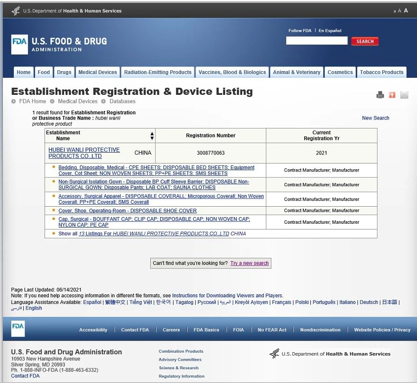Image resolution: width=417 pixels, height=383 pixels.
Task: Click the printer icon
Action: tap(380, 95)
